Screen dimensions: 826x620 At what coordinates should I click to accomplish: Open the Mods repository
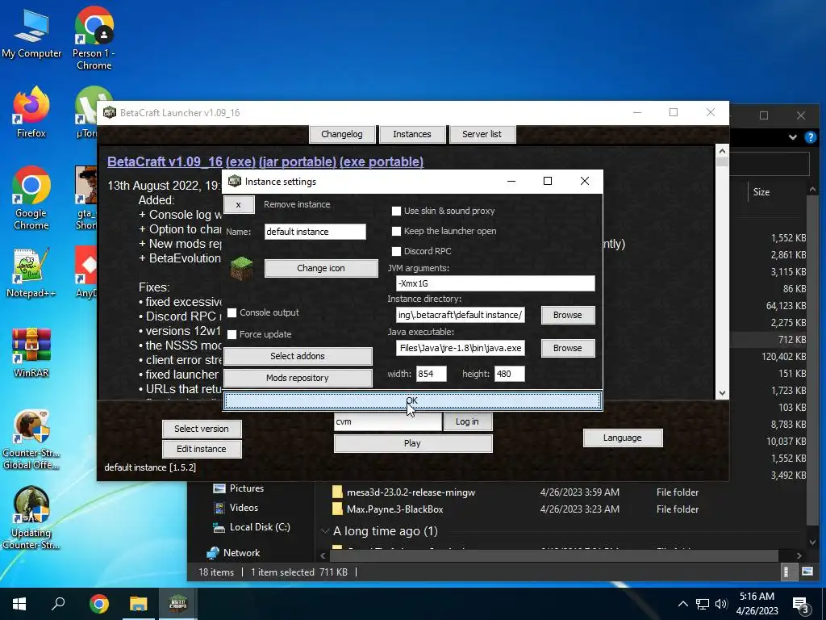(x=298, y=378)
